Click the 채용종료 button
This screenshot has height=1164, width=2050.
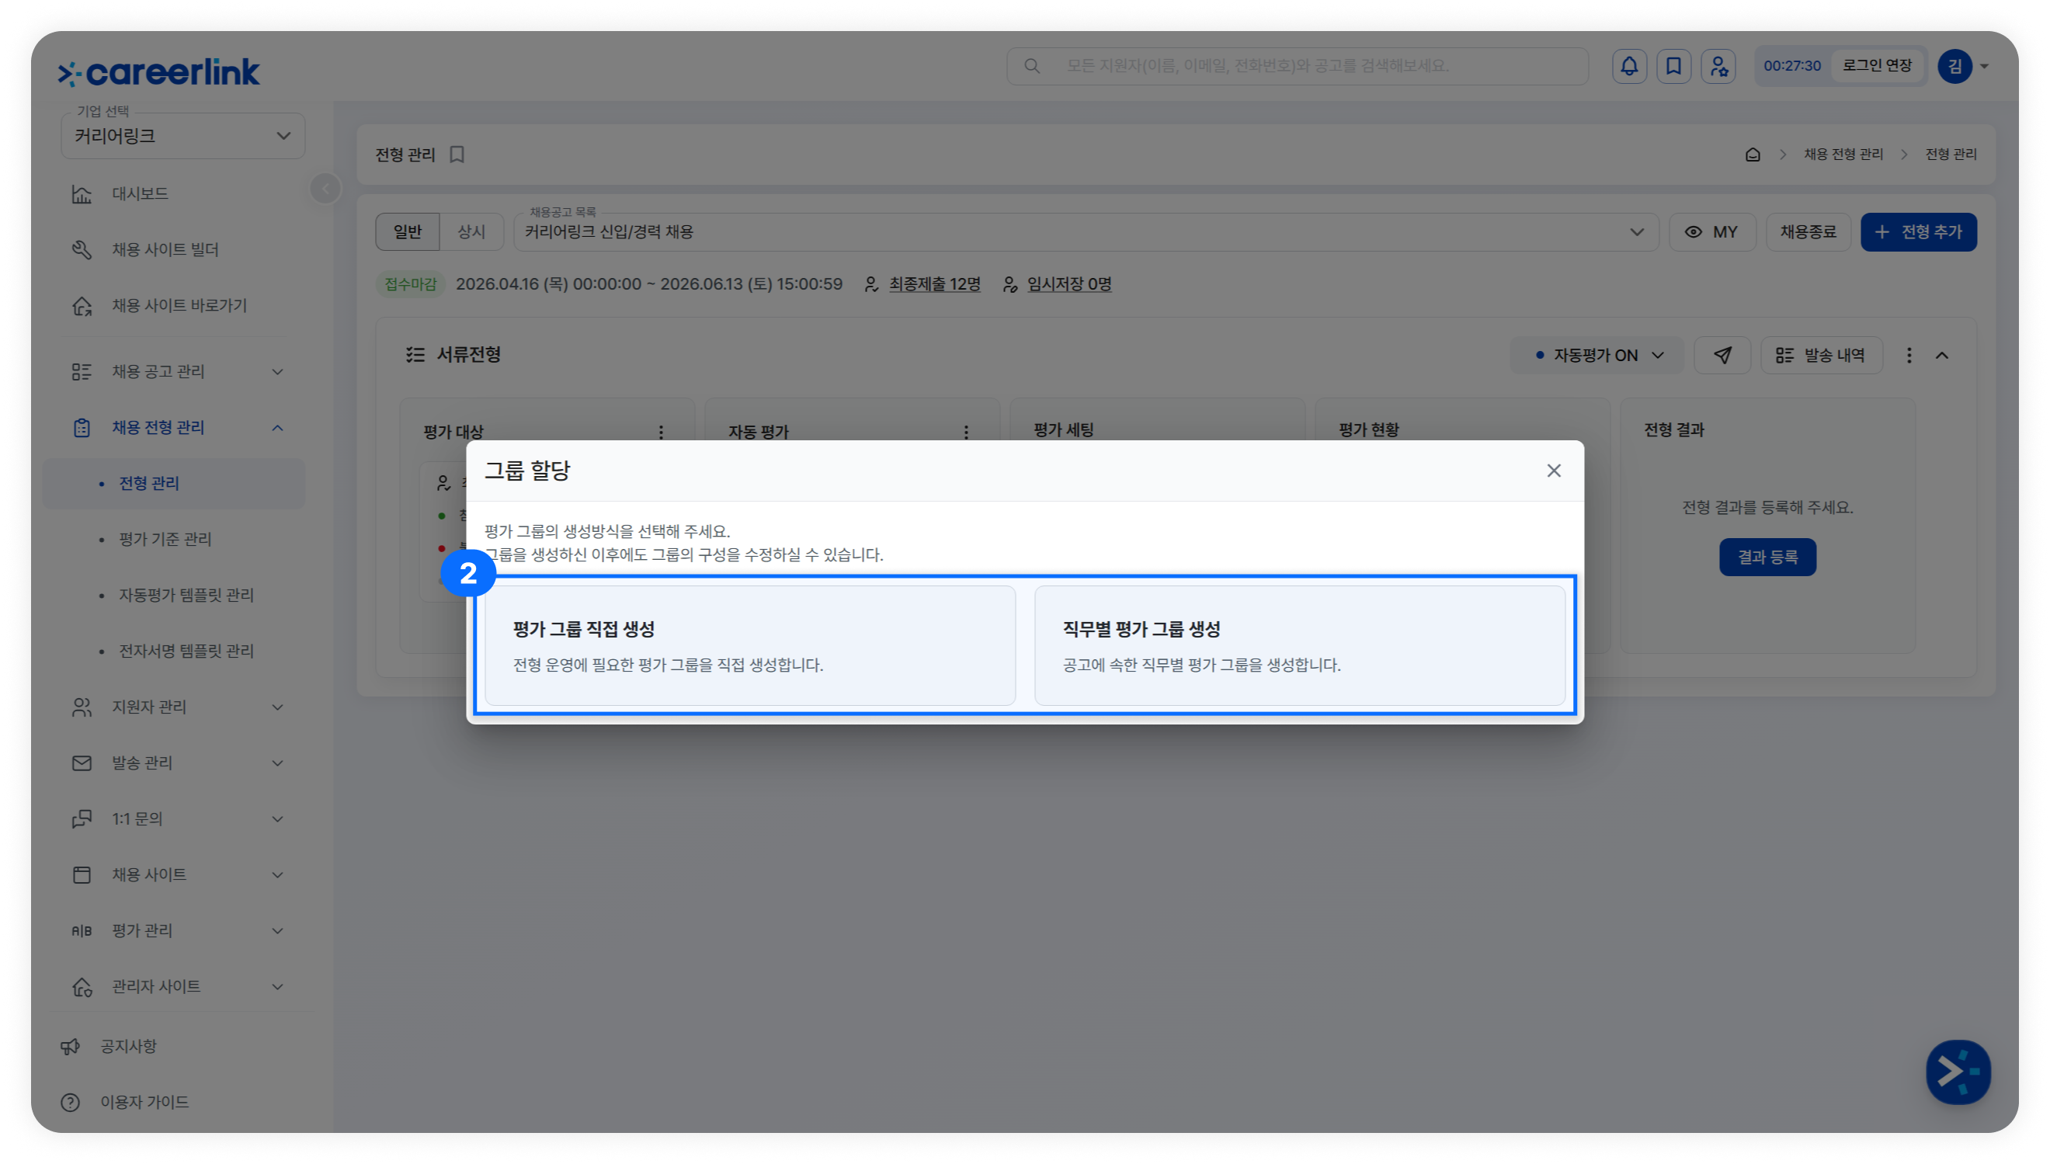coord(1808,232)
